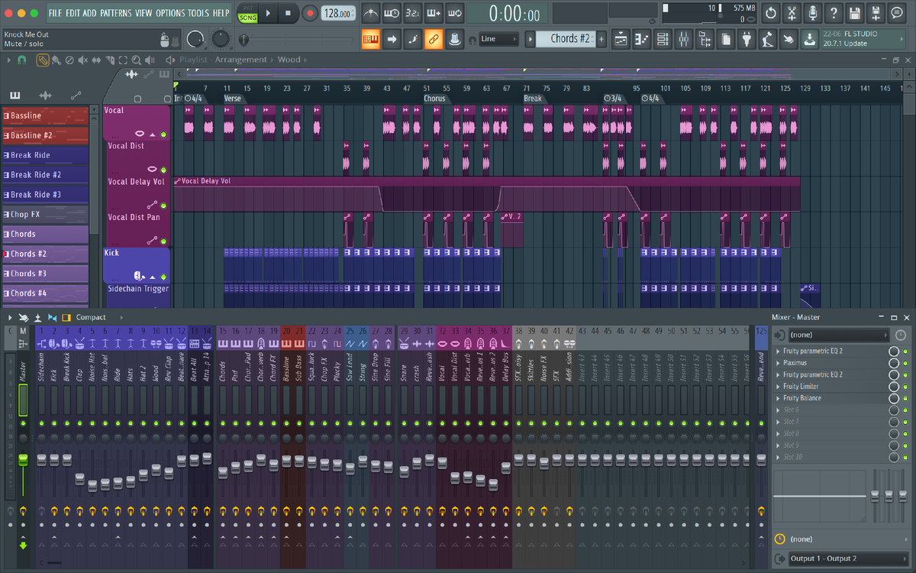Viewport: 916px width, 573px height.
Task: Click the Wood breadcrumb in playlist header
Action: (289, 60)
